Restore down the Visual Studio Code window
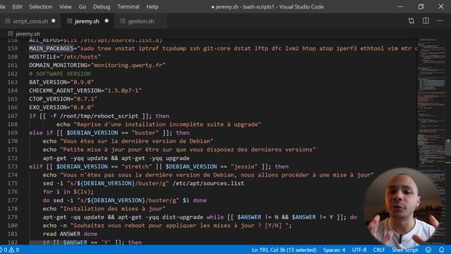Image resolution: width=451 pixels, height=254 pixels. click(x=421, y=6)
